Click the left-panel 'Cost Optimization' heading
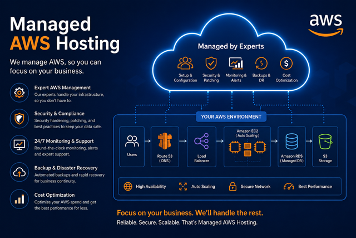 click(x=55, y=195)
